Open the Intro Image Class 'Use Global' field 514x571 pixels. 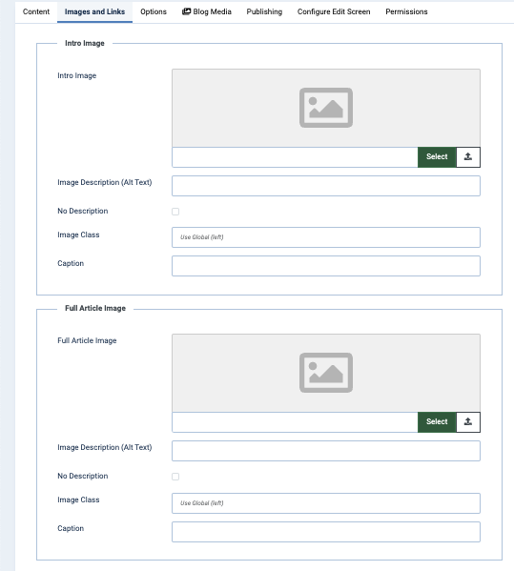point(326,237)
